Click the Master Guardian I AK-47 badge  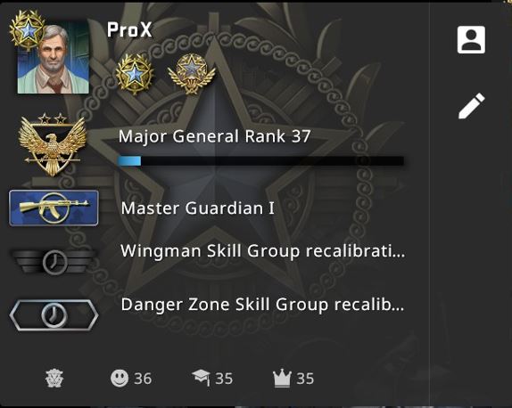pyautogui.click(x=54, y=208)
